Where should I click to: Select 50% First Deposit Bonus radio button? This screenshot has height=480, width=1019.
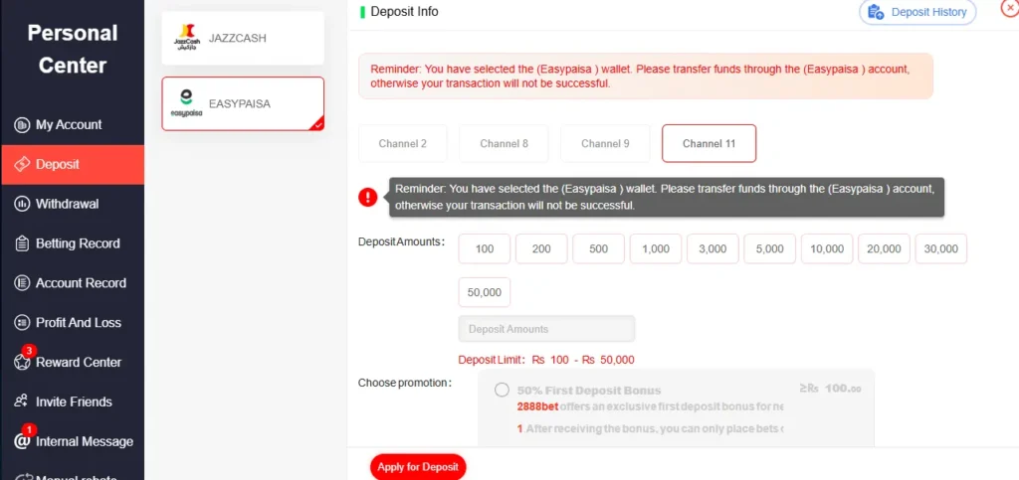click(502, 390)
